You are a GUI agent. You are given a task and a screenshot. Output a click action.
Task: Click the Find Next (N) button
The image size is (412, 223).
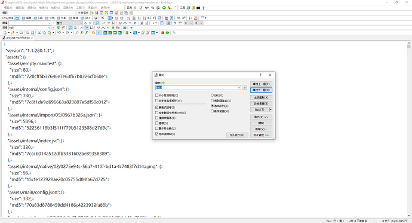click(x=261, y=90)
